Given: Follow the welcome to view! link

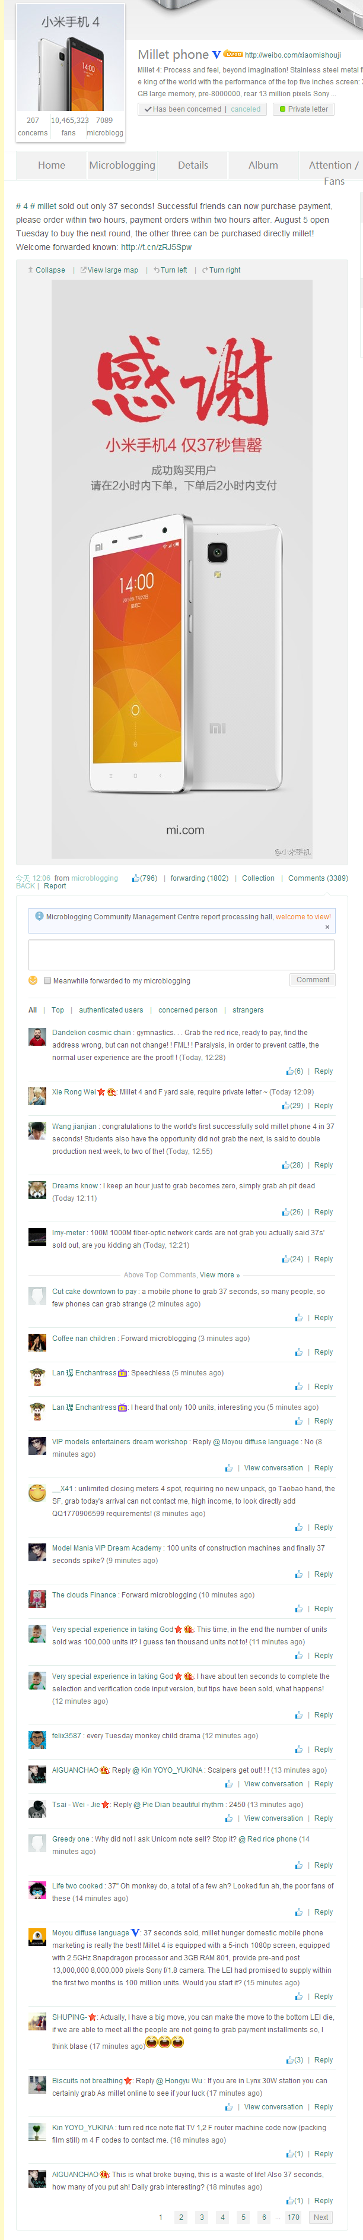Looking at the screenshot, I should pyautogui.click(x=303, y=916).
